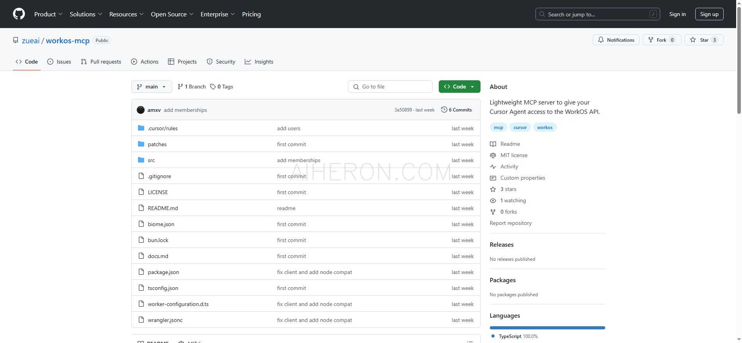Click the .gitignore file icon

(x=141, y=176)
